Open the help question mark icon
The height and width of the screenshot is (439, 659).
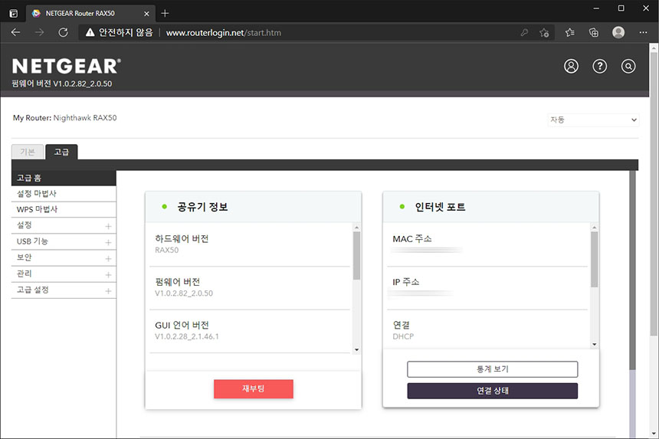pyautogui.click(x=599, y=66)
